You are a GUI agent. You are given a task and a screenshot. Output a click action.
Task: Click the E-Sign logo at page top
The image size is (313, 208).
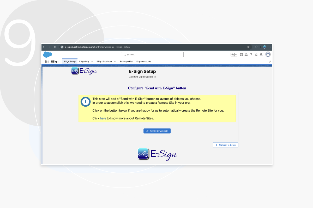tap(84, 71)
